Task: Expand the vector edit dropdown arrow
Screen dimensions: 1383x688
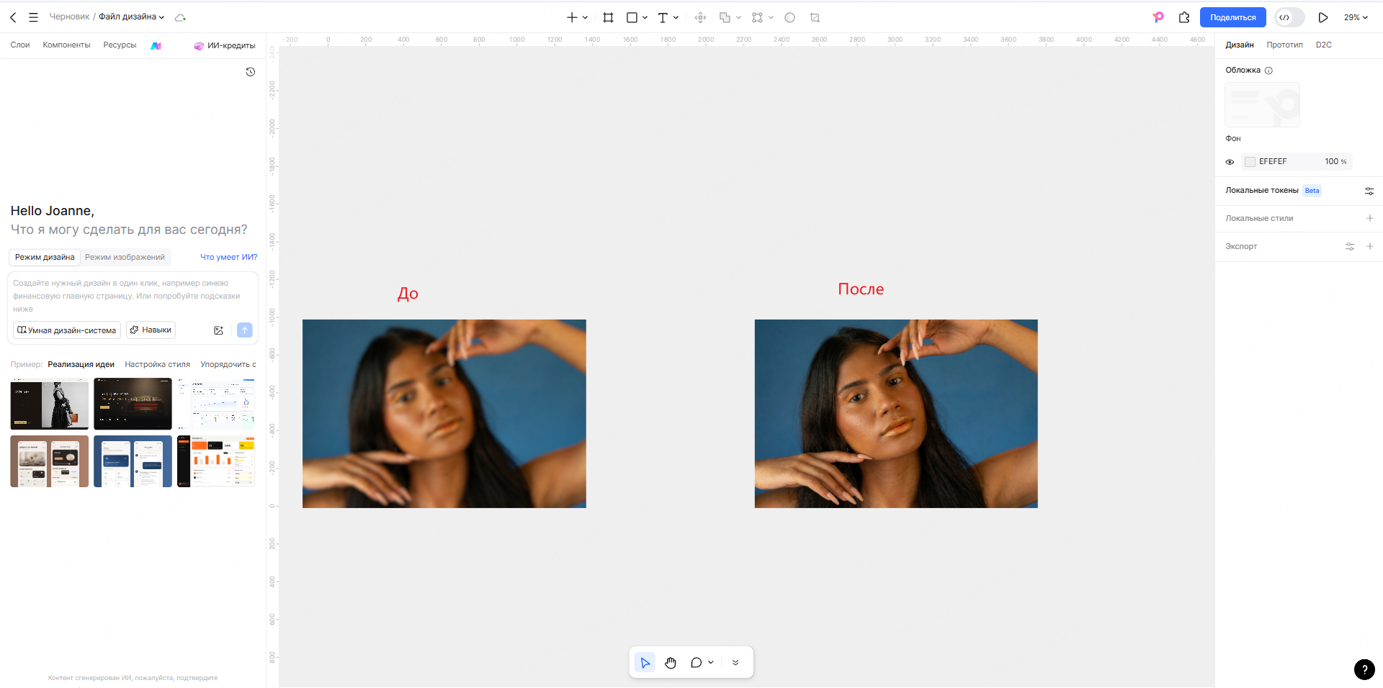Action: 771,17
